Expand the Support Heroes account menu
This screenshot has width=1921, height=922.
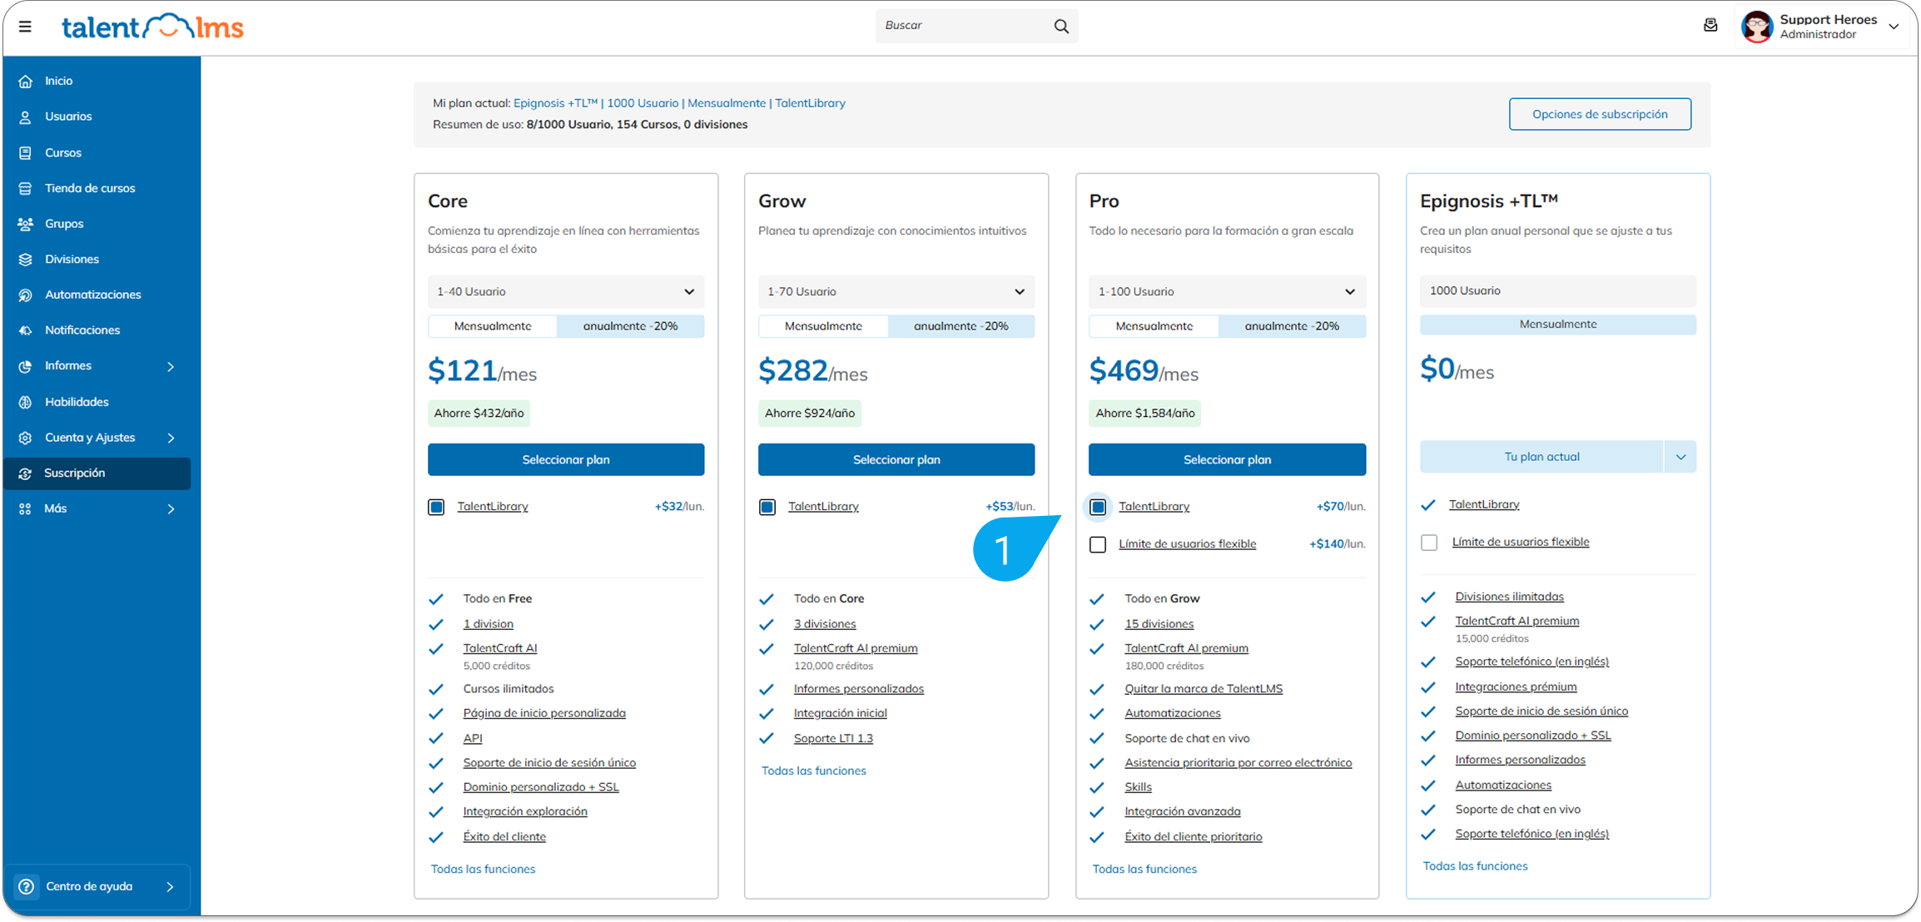coord(1894,27)
